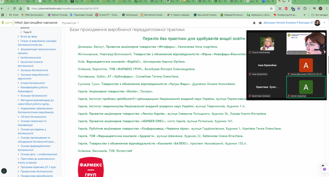Open the browser home page icon
329x177 pixels.
tap(21, 9)
